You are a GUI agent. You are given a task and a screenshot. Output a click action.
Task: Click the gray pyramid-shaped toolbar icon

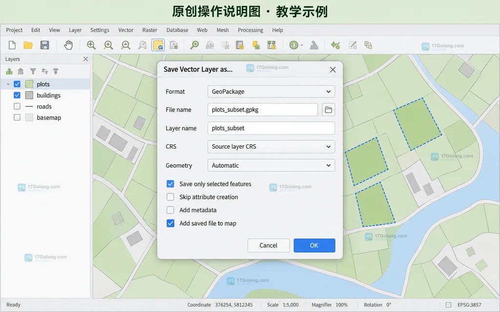(314, 45)
